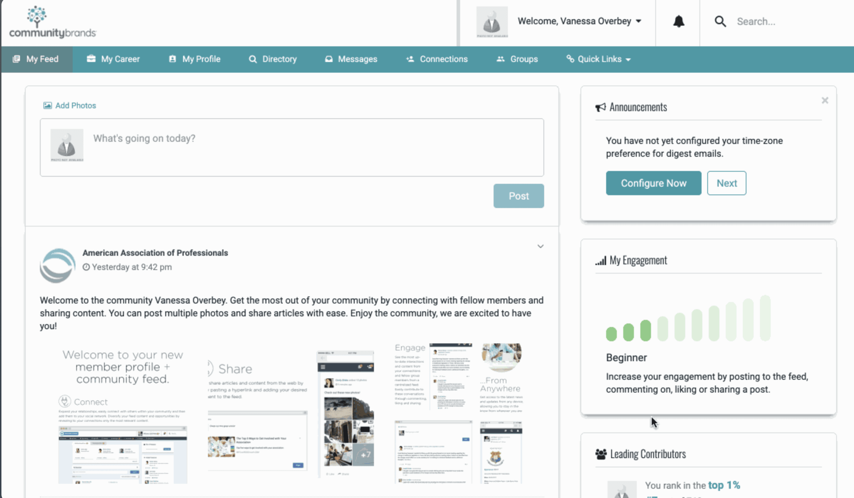
Task: Click the notification bell icon
Action: pos(678,21)
